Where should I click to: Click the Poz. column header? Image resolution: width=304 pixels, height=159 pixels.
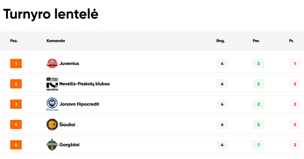pyautogui.click(x=14, y=41)
